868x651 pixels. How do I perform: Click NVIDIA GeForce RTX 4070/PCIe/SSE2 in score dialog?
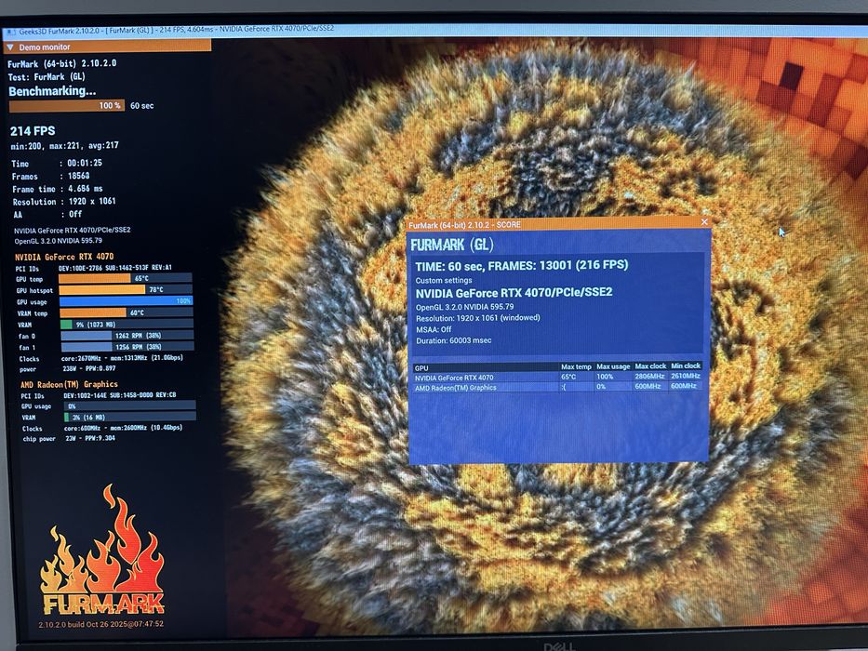click(x=514, y=292)
